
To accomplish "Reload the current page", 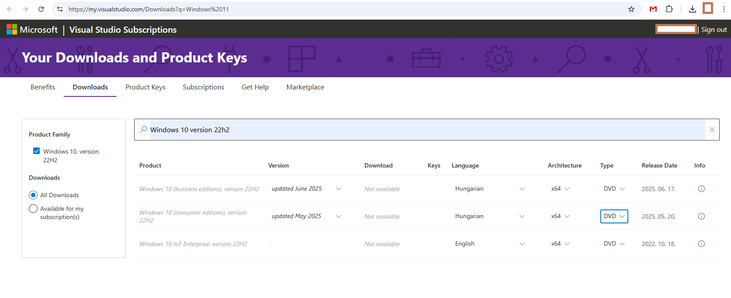I will (x=41, y=9).
